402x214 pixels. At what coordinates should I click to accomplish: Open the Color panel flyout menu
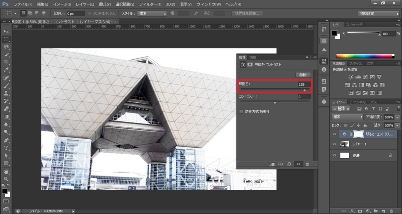click(x=398, y=25)
